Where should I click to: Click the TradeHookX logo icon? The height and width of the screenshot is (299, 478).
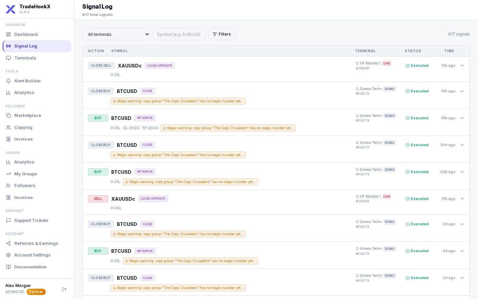11,9
